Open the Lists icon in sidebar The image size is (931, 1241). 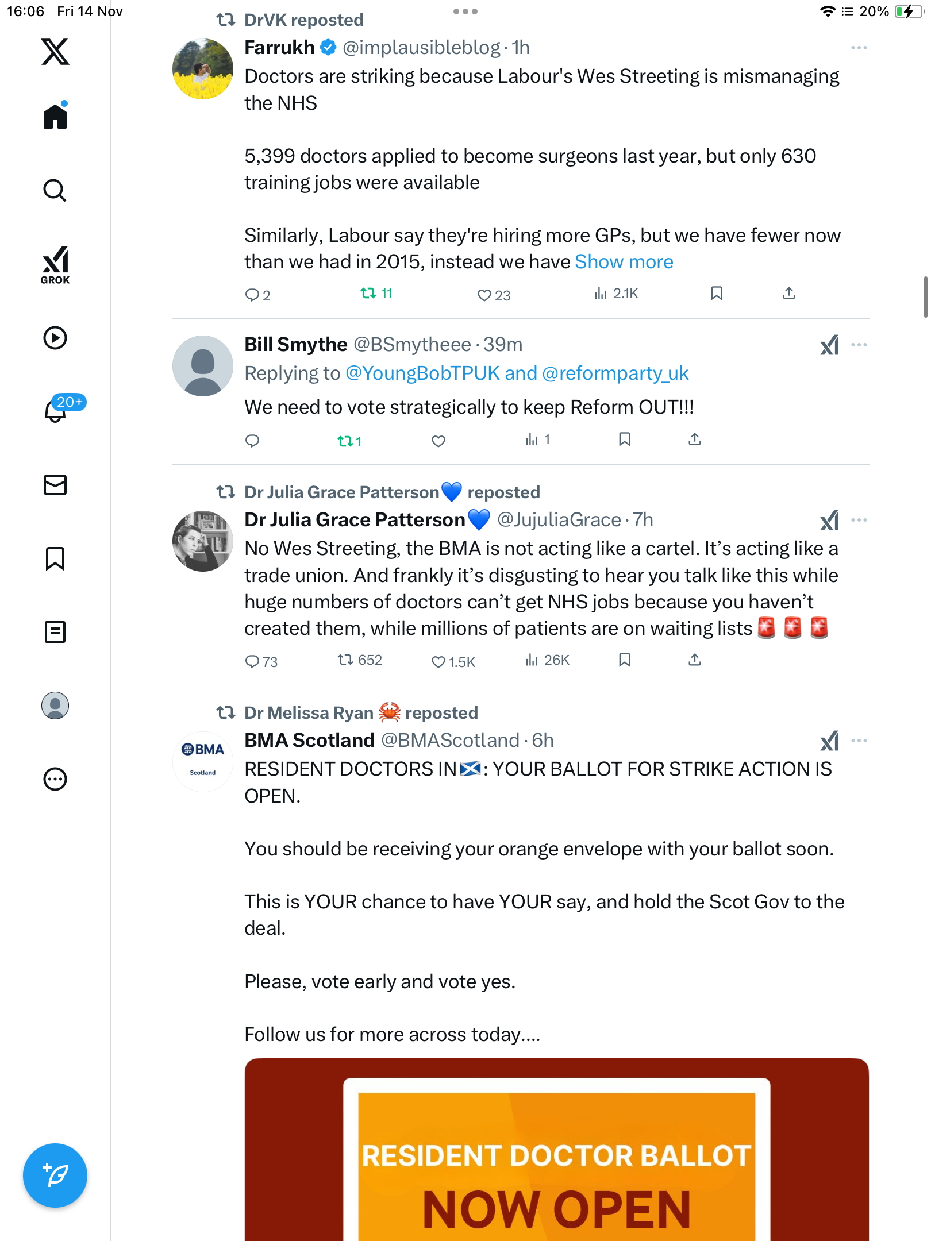(x=55, y=632)
